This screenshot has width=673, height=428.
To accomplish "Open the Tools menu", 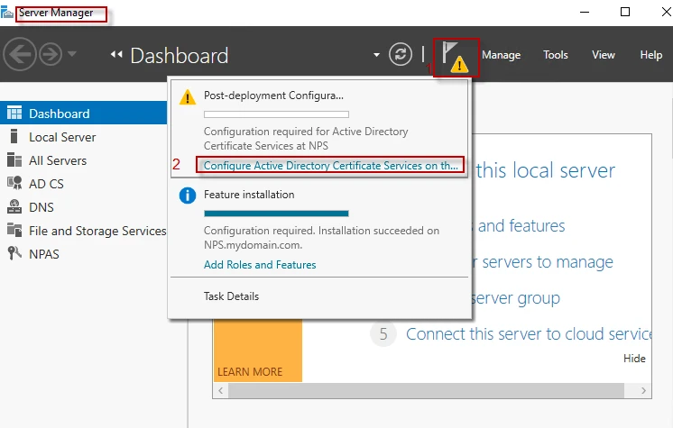I will [x=556, y=55].
